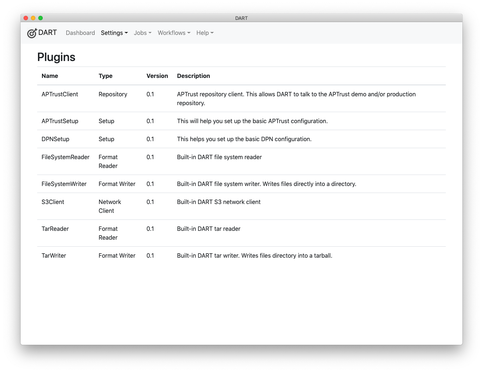Select the TarWriter plugin
This screenshot has width=483, height=372.
[x=53, y=255]
